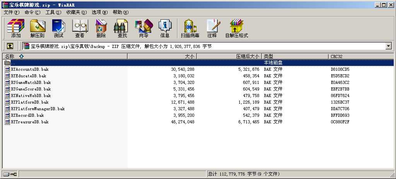The height and width of the screenshot is (179, 396).
Task: Click the CRC32 value 86FD7624
Action: [340, 95]
